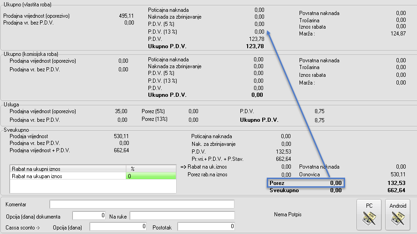Screen dimensions: 417x234
Task: Click the 'Rabat na ukupni iznos' column header
Action: coord(67,169)
